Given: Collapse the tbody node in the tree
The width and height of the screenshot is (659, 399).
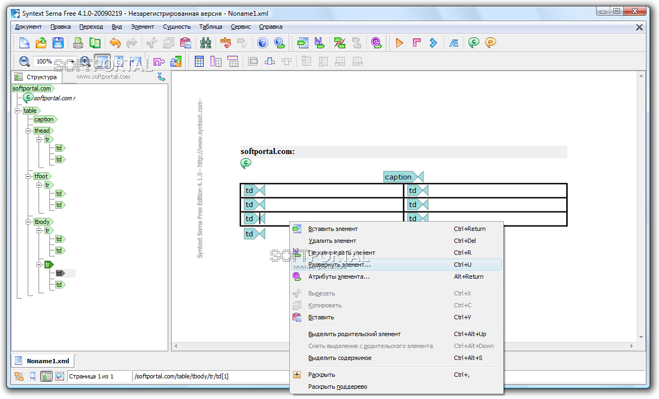Looking at the screenshot, I should point(29,222).
